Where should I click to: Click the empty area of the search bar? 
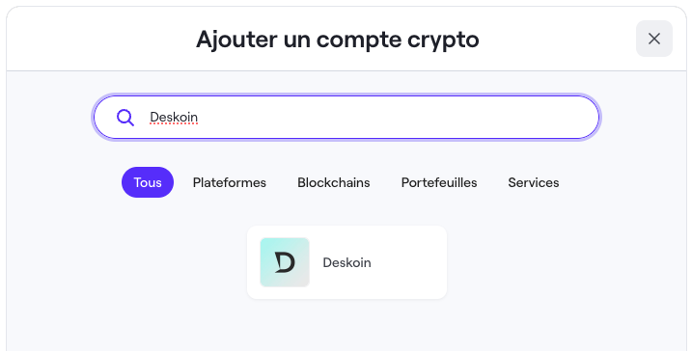coord(398,118)
